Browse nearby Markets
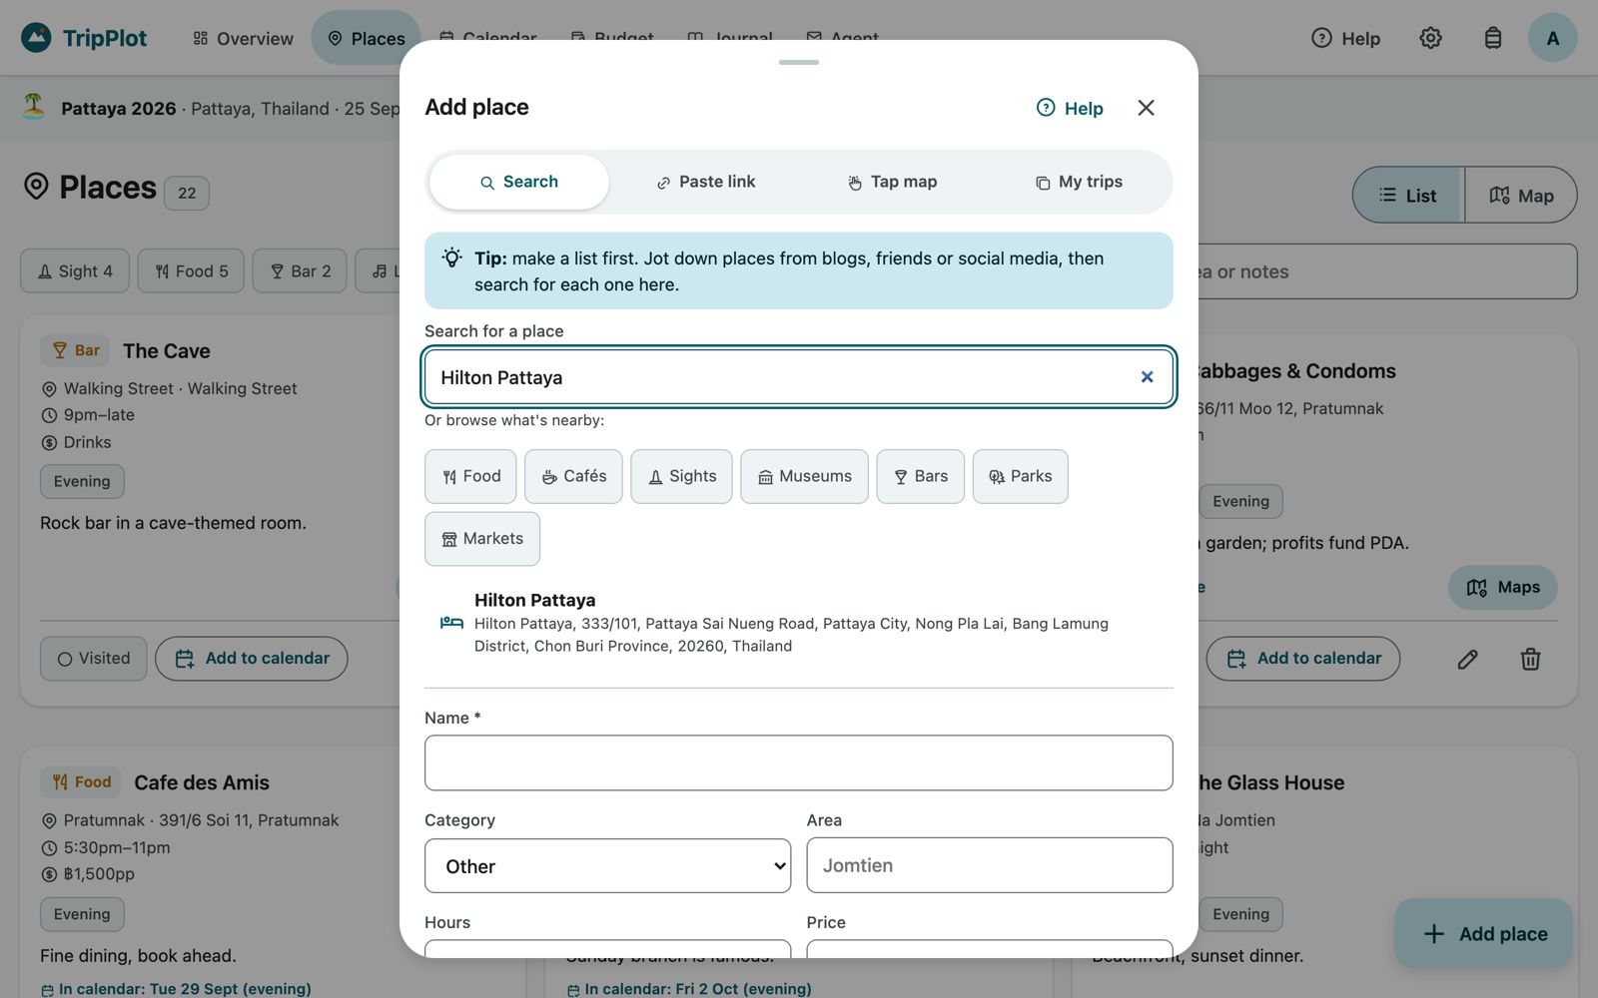 click(481, 539)
